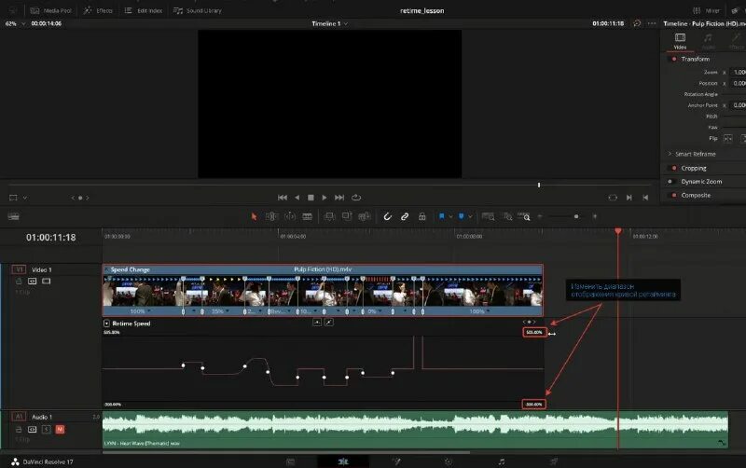Stop playback
Image resolution: width=746 pixels, height=468 pixels.
click(311, 198)
